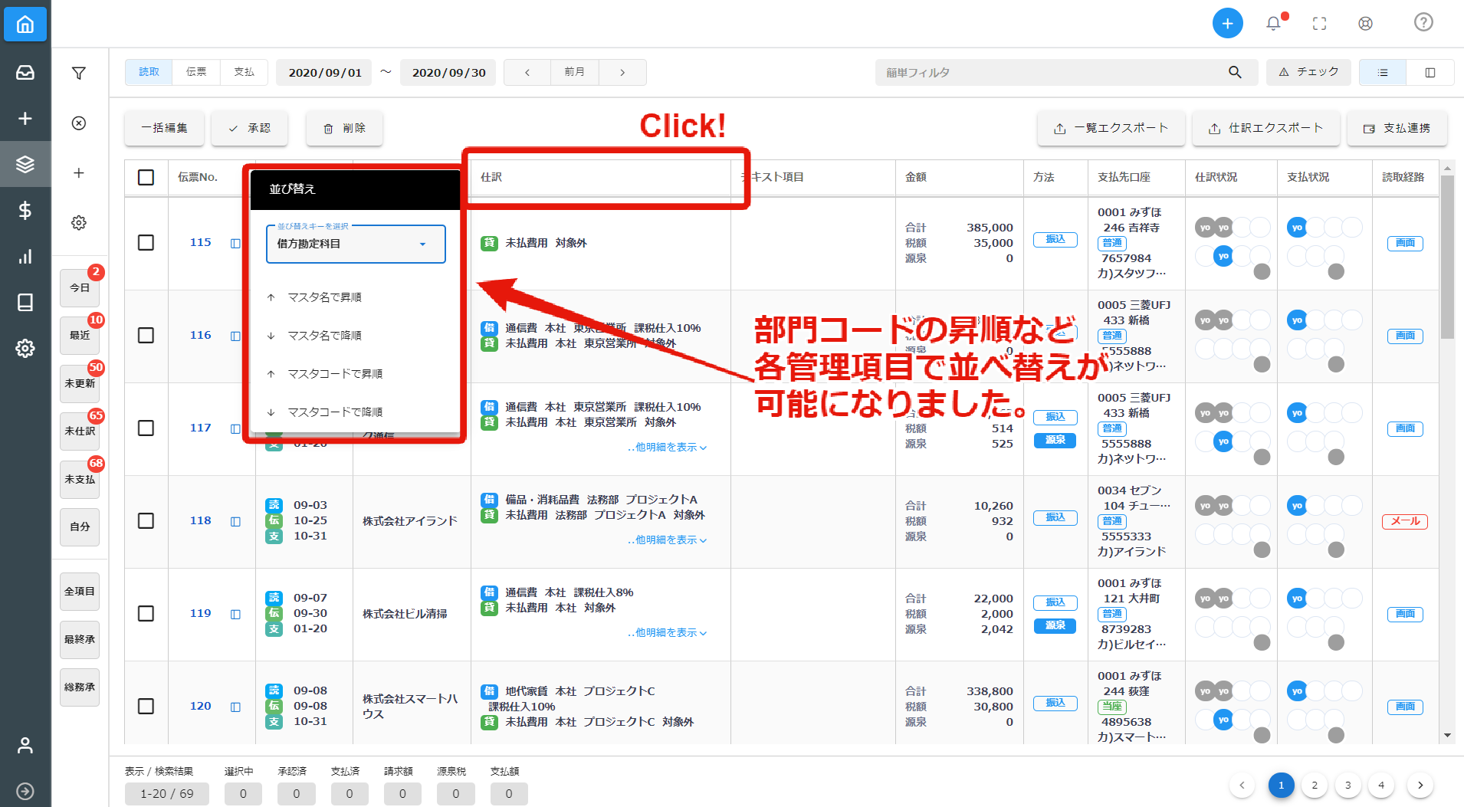Go to previous results page arrow

(1242, 785)
